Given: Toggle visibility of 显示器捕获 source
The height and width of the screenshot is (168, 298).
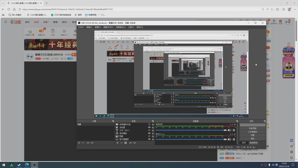Looking at the screenshot, I should click(149, 139).
